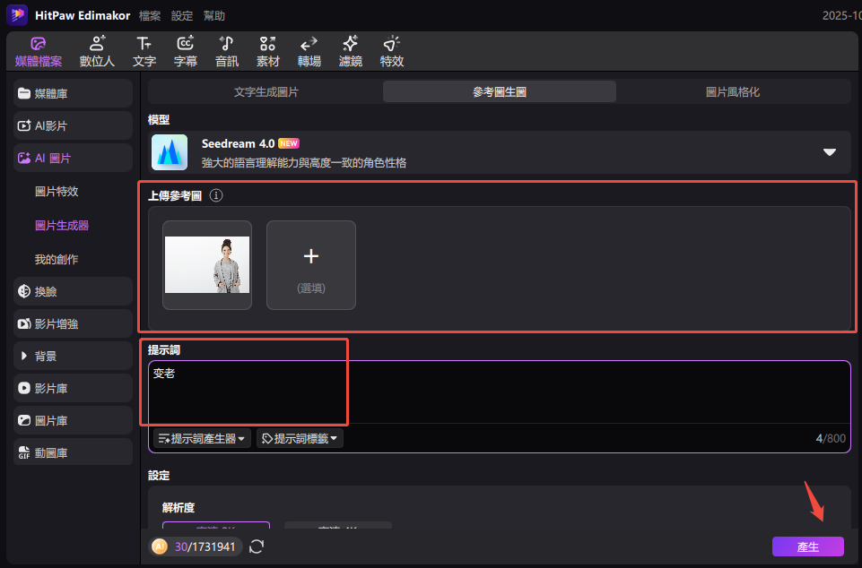Select the 素材 elements icon

coord(267,52)
